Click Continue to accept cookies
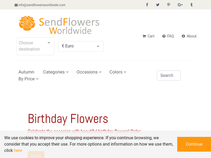211x158 pixels. 194,144
